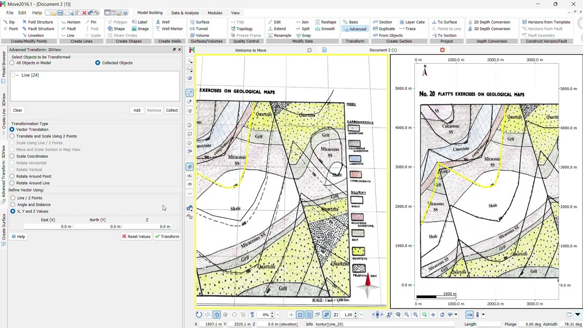Open the Duplicate section tool
583x328 pixels.
point(384,29)
